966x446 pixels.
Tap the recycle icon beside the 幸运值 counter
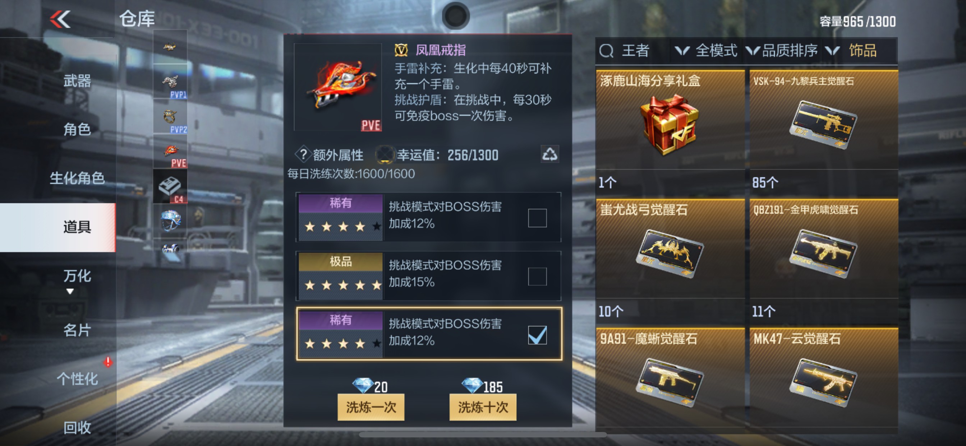(550, 154)
